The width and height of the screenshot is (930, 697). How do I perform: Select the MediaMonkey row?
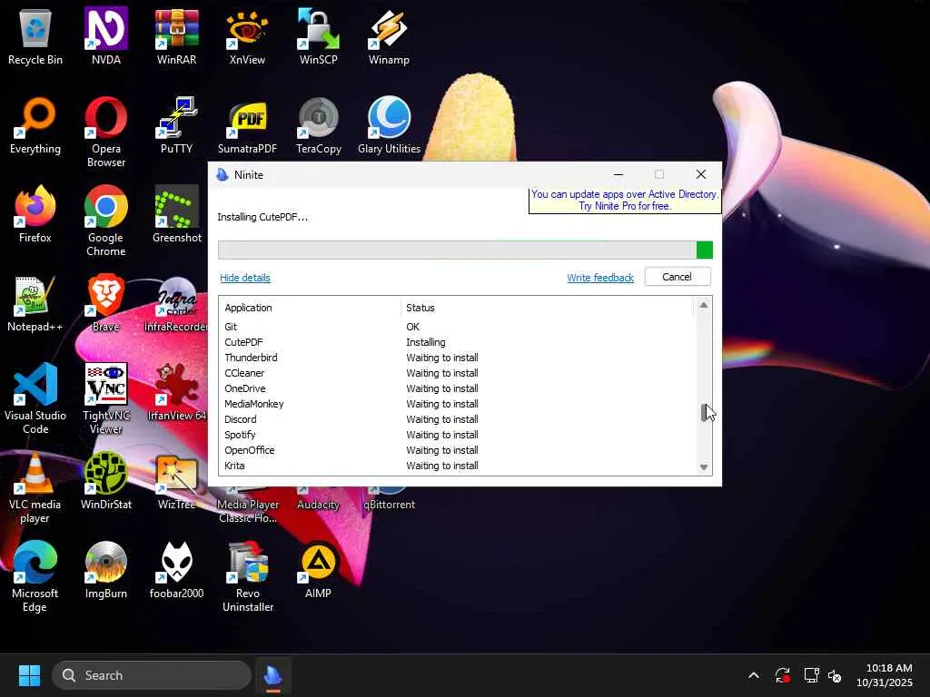457,404
